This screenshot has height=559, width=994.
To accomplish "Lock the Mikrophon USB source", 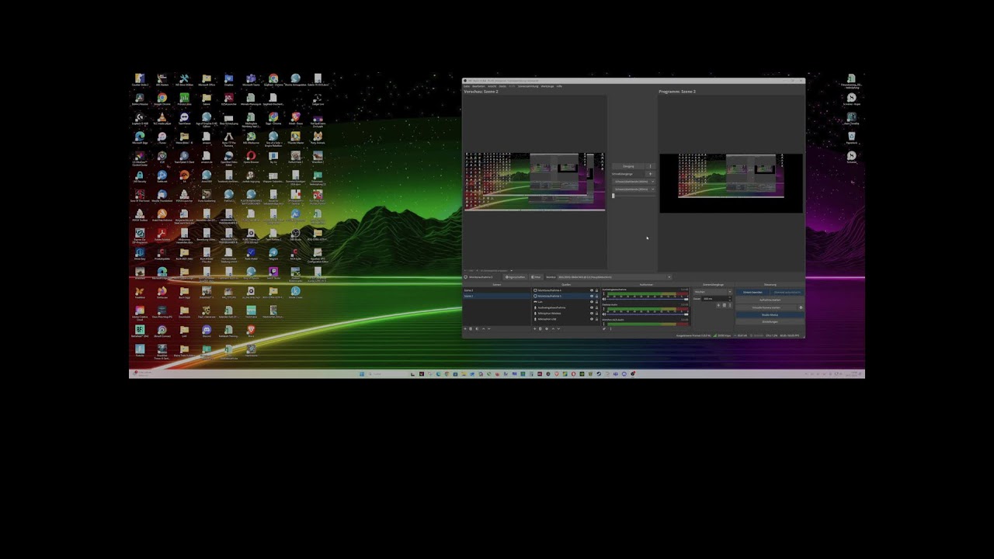I will [x=596, y=319].
